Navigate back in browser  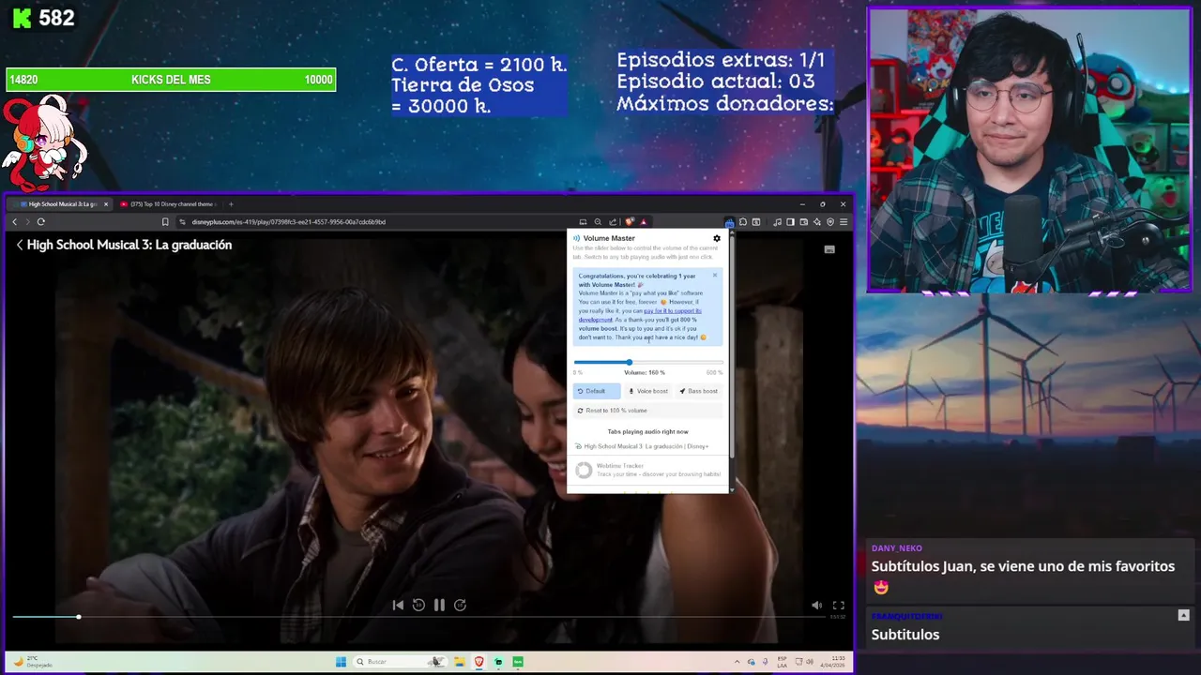(14, 222)
